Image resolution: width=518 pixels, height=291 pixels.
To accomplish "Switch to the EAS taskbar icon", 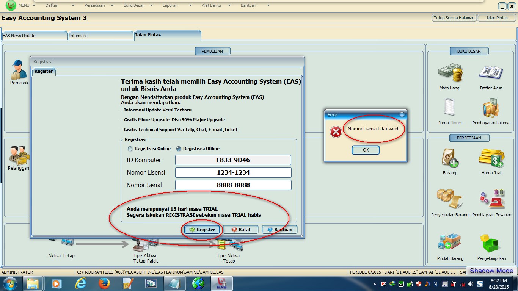I will 222,283.
